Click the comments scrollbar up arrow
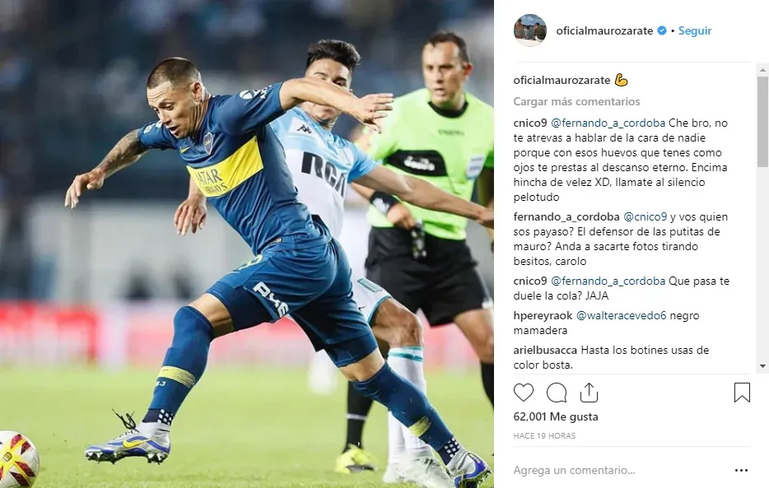The width and height of the screenshot is (769, 488). (x=762, y=70)
